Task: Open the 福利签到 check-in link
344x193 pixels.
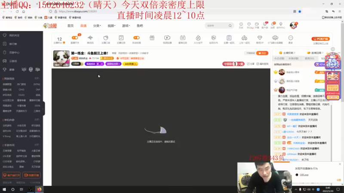Action: (262, 64)
